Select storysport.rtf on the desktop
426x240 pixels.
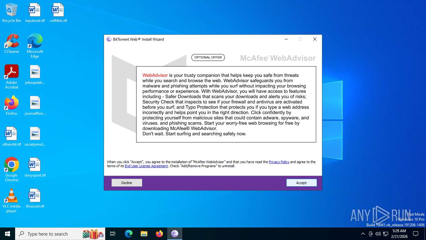(x=35, y=167)
